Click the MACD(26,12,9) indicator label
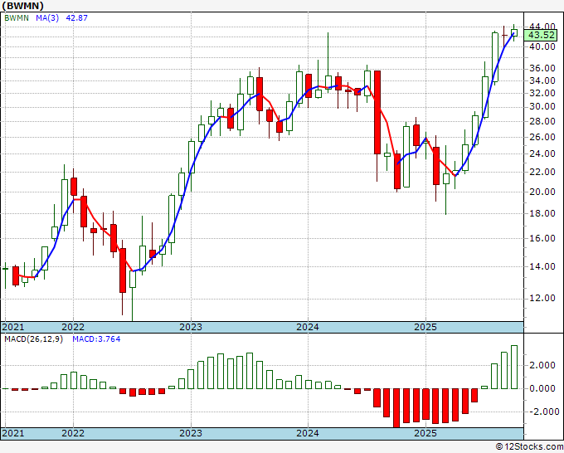The image size is (564, 453). pos(33,339)
